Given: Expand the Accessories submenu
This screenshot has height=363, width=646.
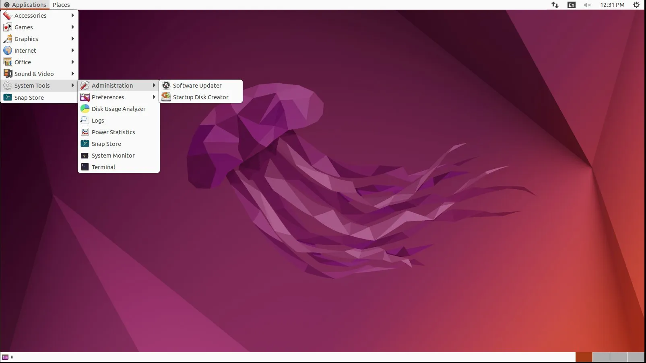Looking at the screenshot, I should (30, 15).
